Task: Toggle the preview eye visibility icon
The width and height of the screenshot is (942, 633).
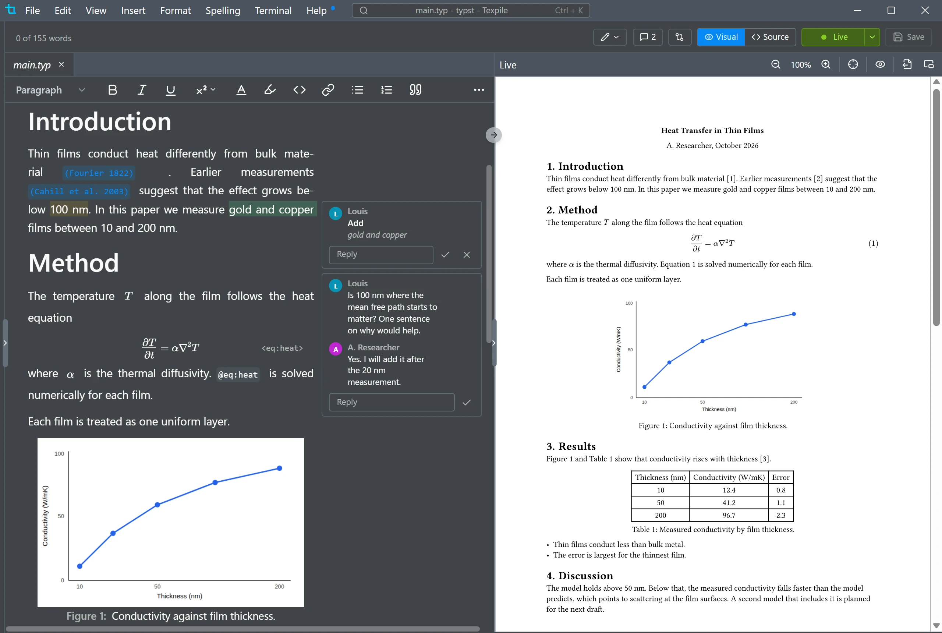Action: (880, 65)
